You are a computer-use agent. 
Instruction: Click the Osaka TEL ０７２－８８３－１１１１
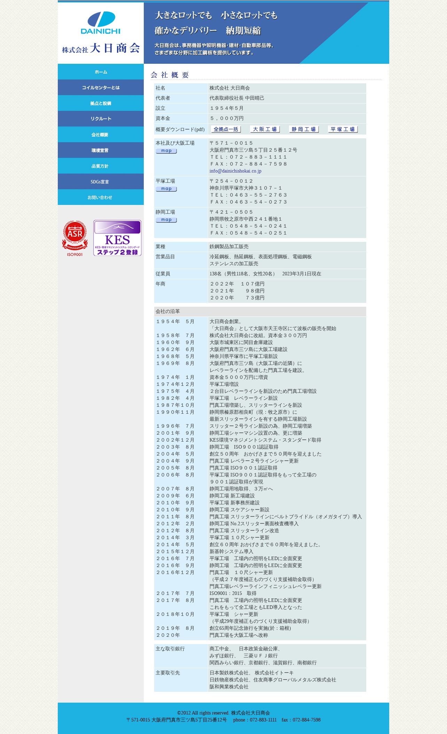249,157
